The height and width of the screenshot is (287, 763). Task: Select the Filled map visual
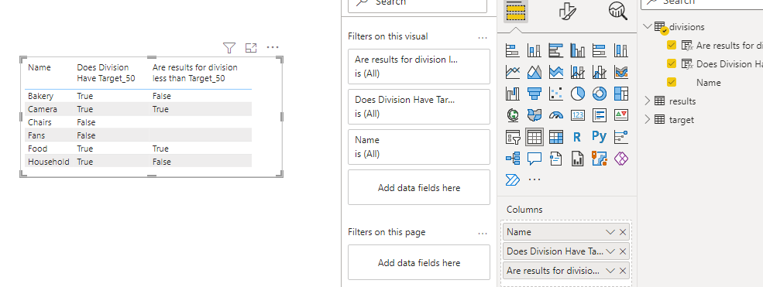click(x=534, y=115)
